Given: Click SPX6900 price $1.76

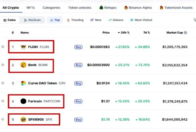Looking at the screenshot, I should click(x=105, y=119).
